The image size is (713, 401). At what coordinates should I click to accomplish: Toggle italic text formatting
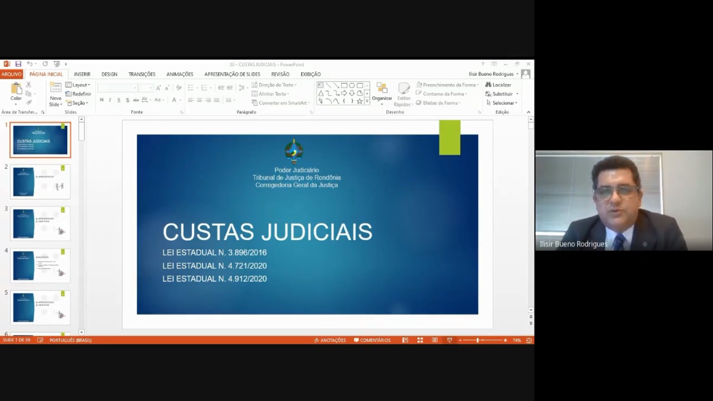tap(110, 100)
